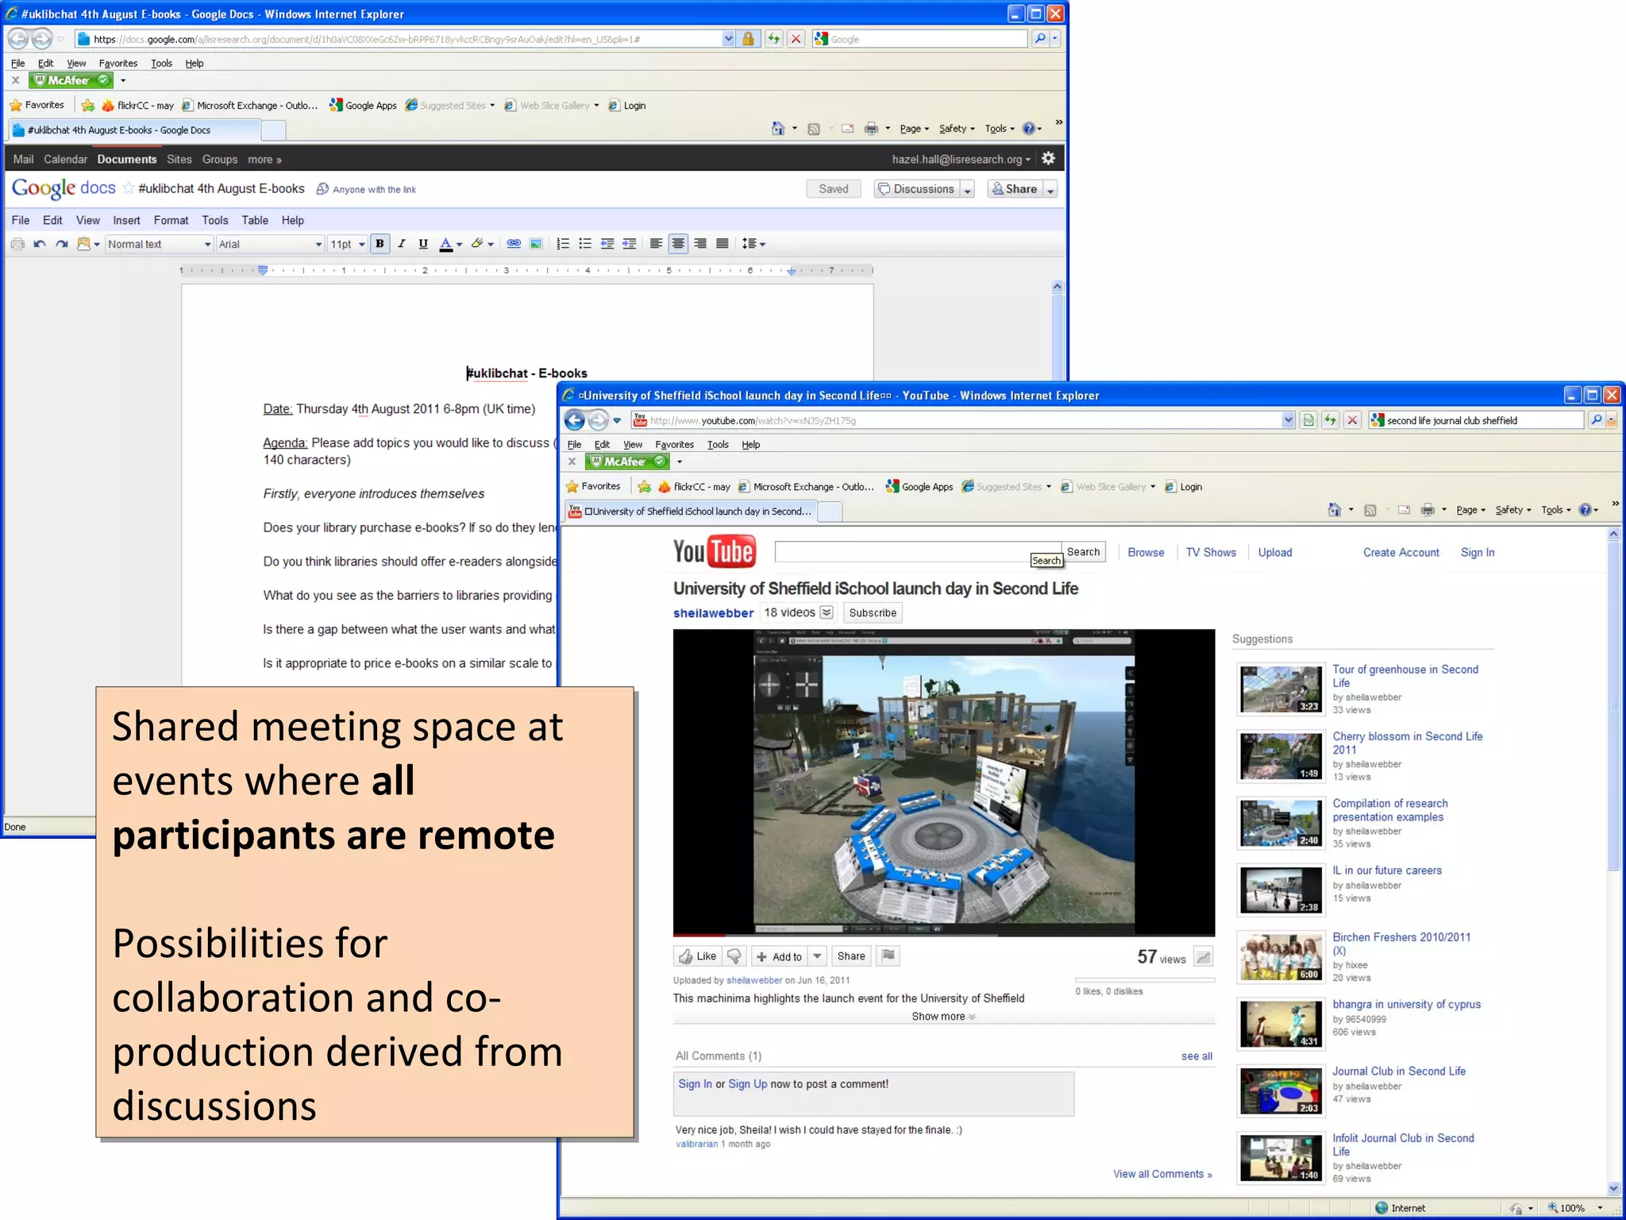Click the video progress bar on YouTube player
This screenshot has width=1626, height=1220.
(x=943, y=934)
